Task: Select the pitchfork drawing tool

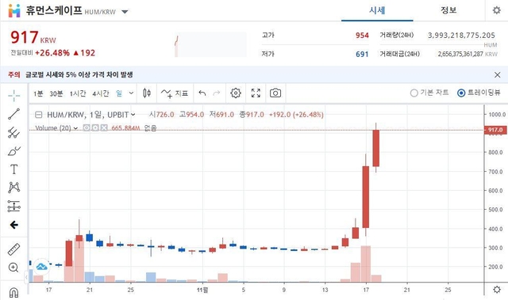Action: 14,133
